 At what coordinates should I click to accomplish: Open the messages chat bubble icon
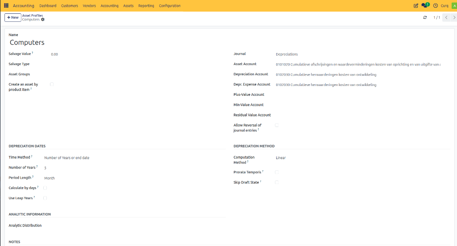pos(425,5)
